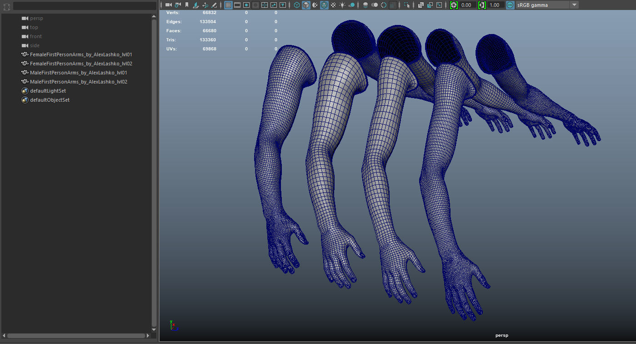This screenshot has height=344, width=636.
Task: Click the sRGB gamma dropdown arrow
Action: click(574, 5)
